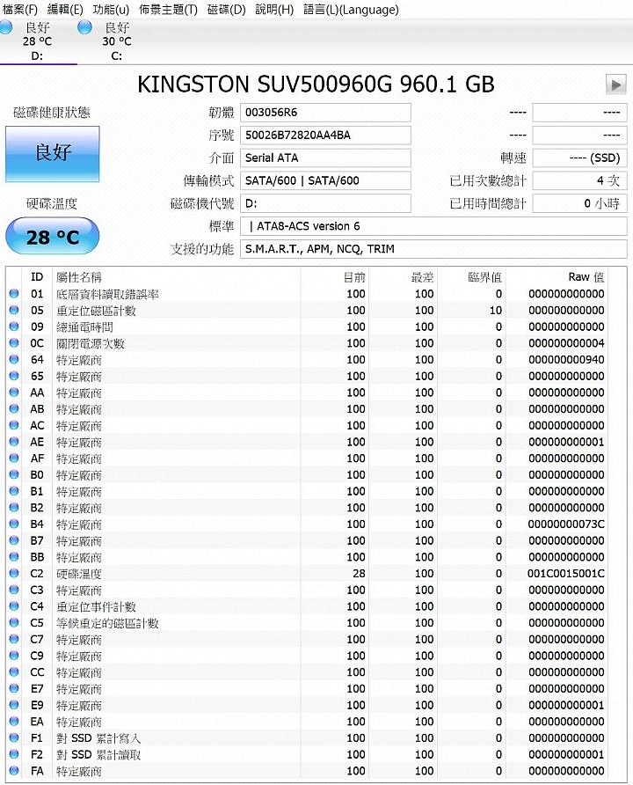Click the status icon of attribute E9
This screenshot has width=633, height=785.
pos(14,704)
